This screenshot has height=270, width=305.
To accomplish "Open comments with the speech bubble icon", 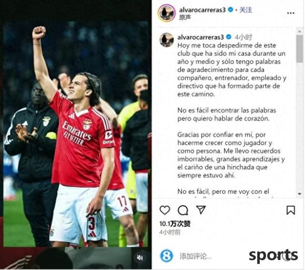I will pyautogui.click(x=183, y=210).
